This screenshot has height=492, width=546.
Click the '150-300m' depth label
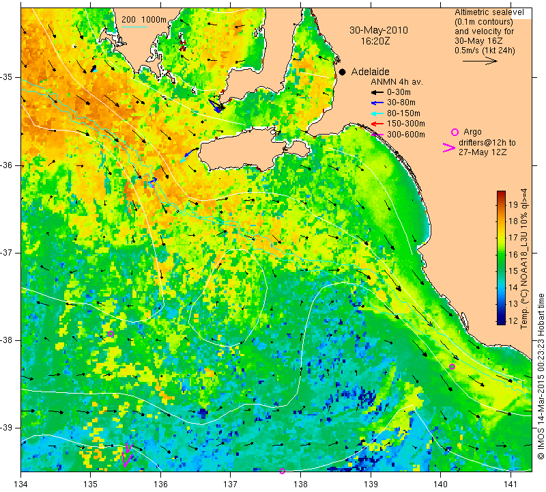(405, 124)
